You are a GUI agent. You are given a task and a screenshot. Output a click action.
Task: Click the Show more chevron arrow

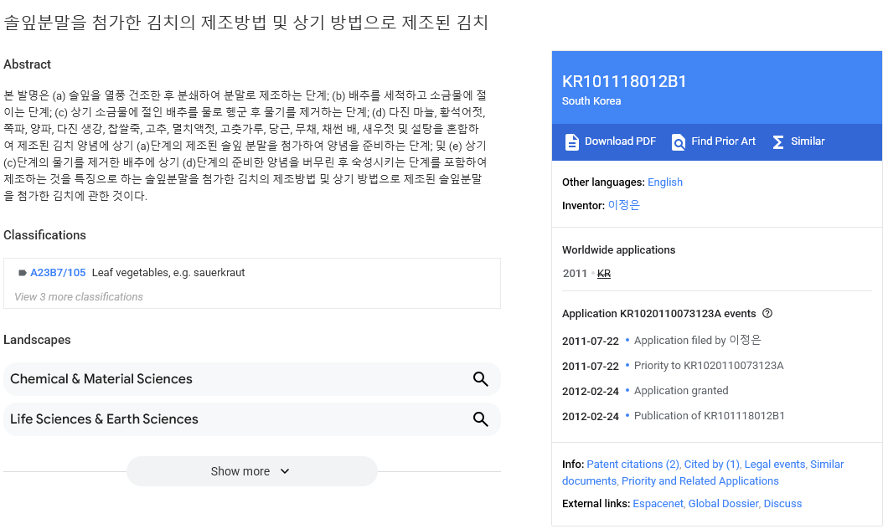[x=285, y=471]
